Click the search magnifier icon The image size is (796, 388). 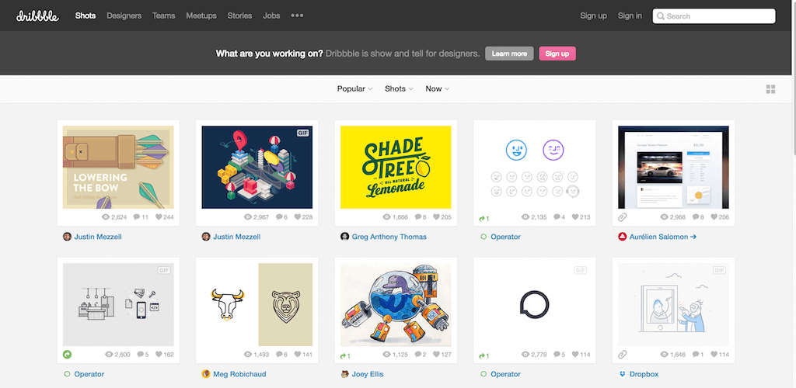point(661,16)
